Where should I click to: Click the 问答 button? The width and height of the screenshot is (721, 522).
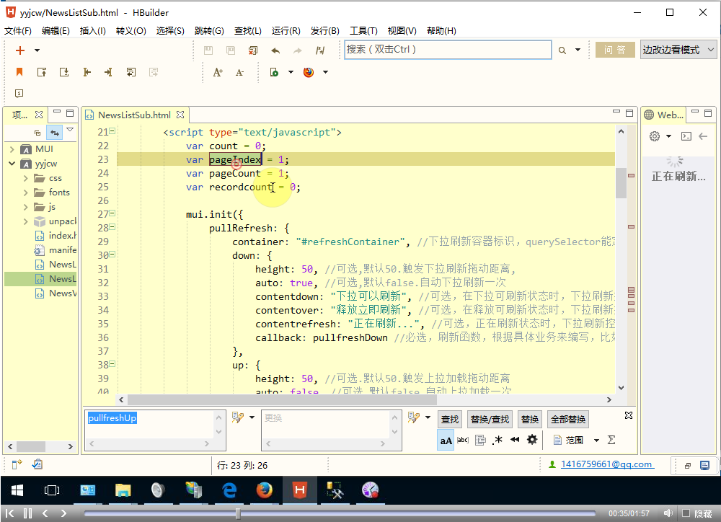[615, 50]
